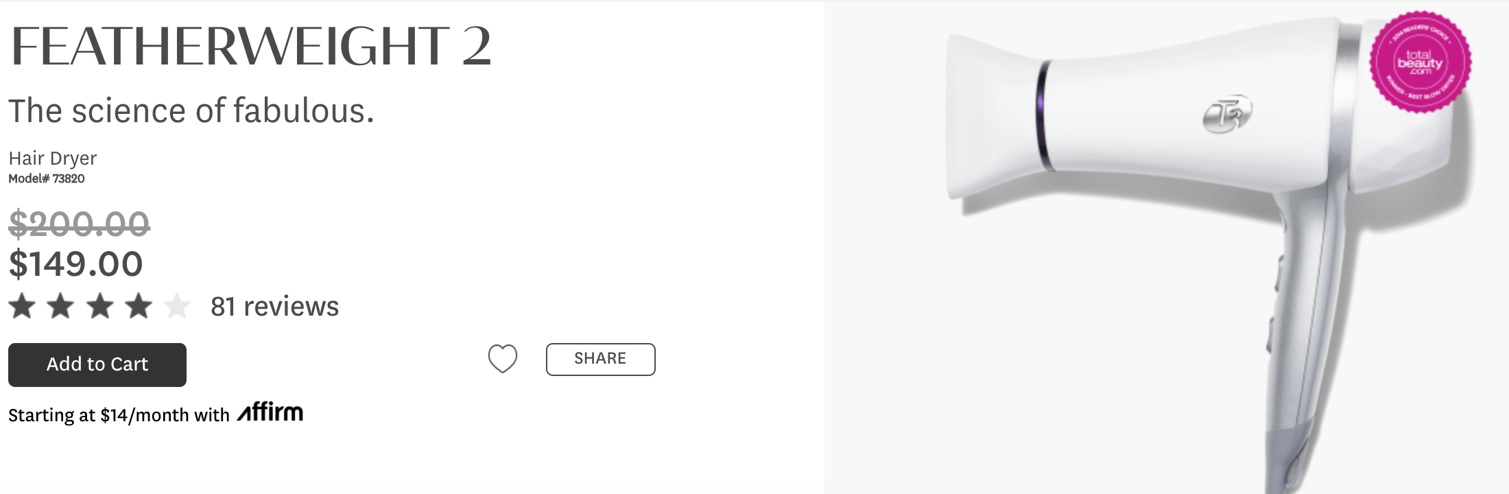Click the Affirm logo

pos(270,412)
